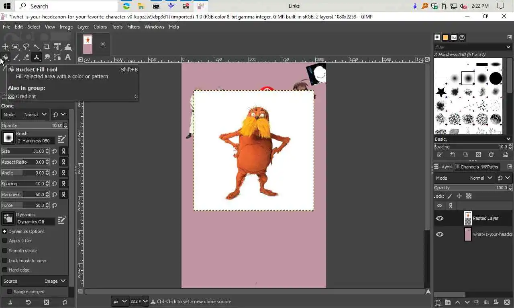Select the Rectangle Select tool
The width and height of the screenshot is (514, 308).
[x=16, y=47]
